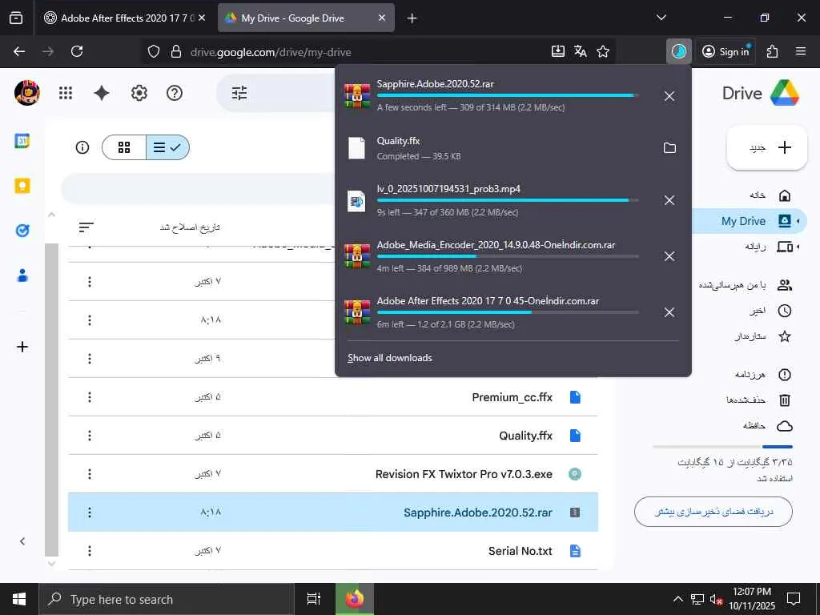Screen dimensions: 820x615
Task: Open Google Tasks side panel icon
Action: [x=22, y=231]
